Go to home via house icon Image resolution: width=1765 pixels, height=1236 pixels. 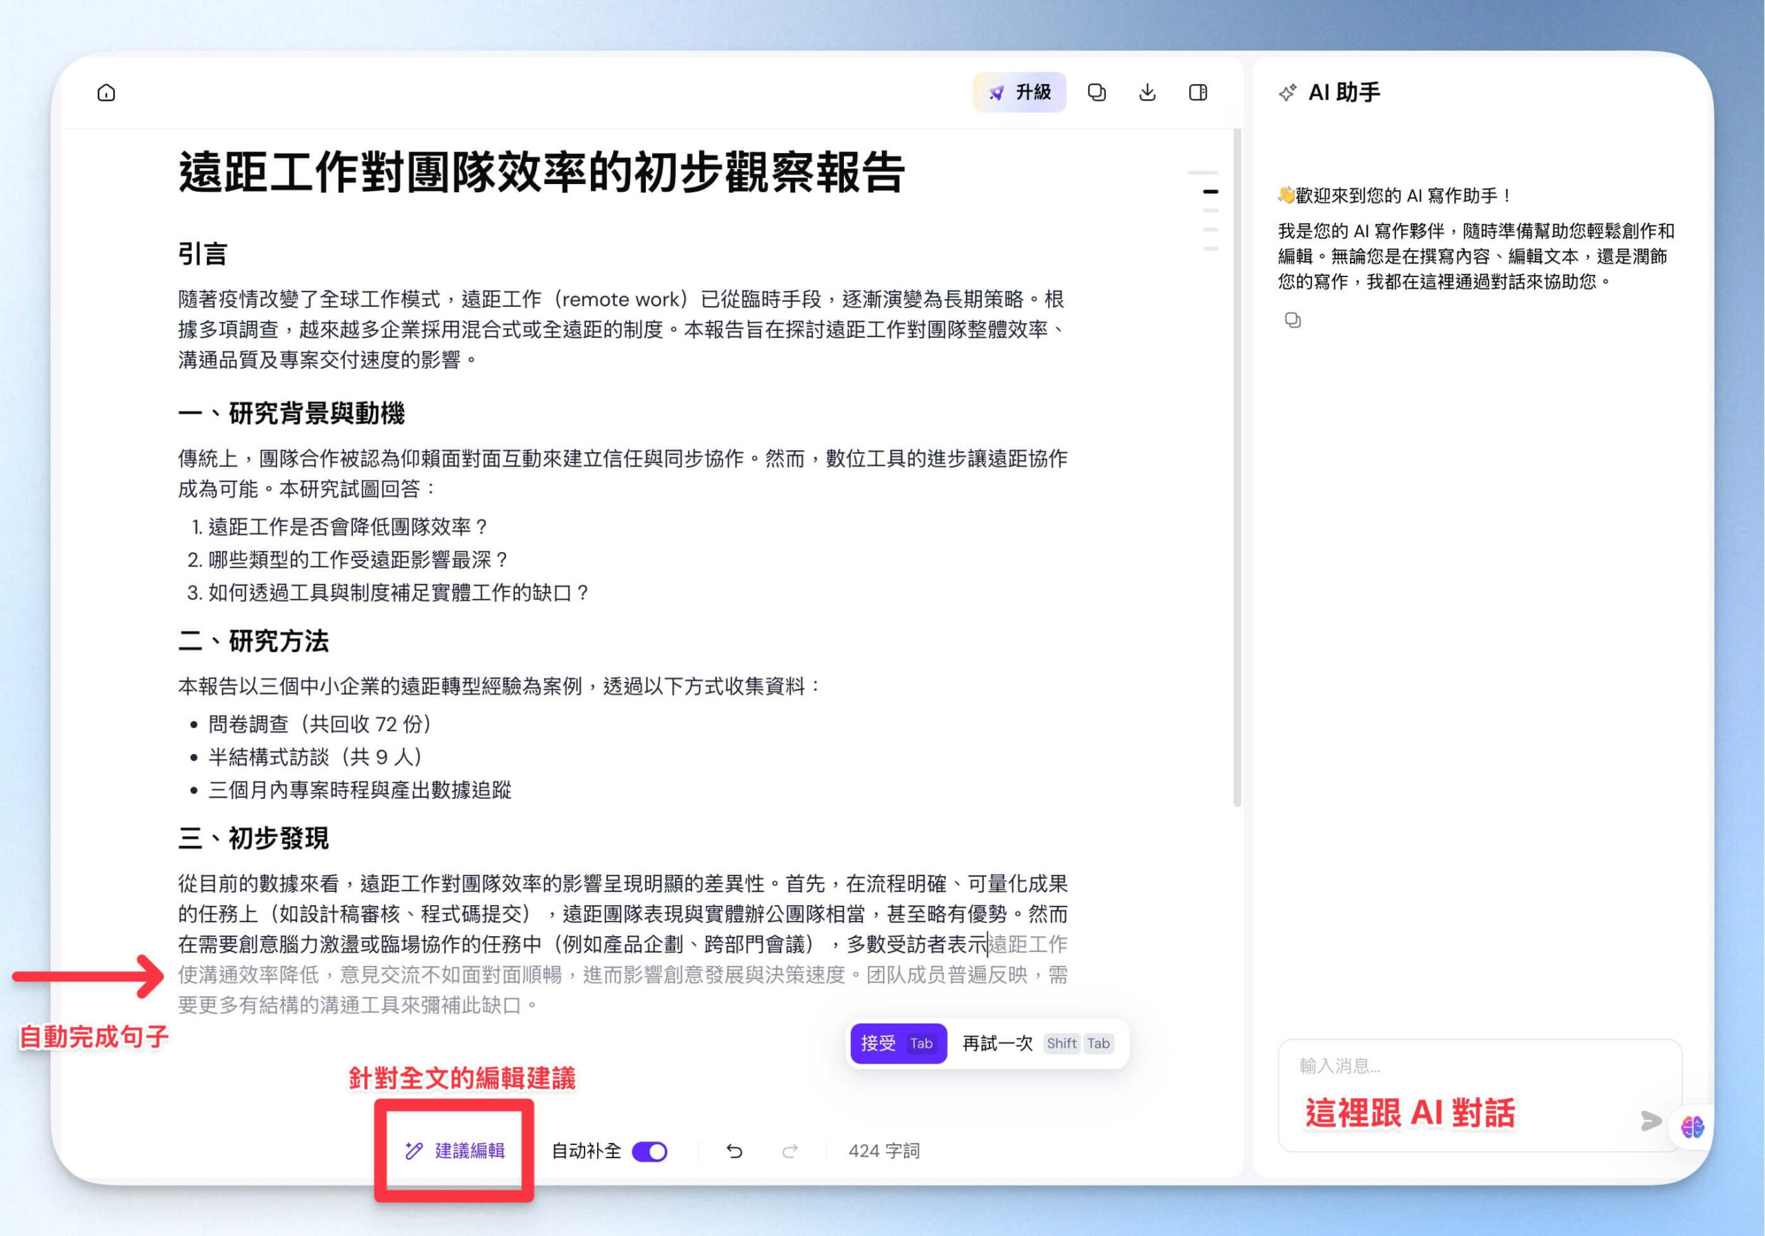point(106,93)
